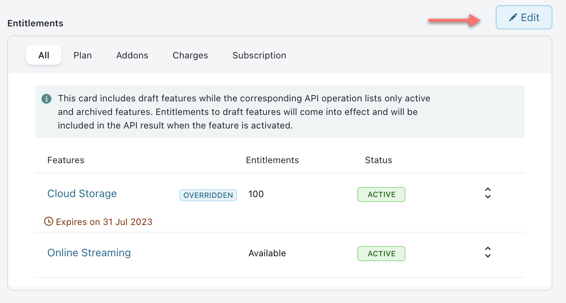The width and height of the screenshot is (566, 303).
Task: Switch to the All tab
Action: click(x=44, y=55)
